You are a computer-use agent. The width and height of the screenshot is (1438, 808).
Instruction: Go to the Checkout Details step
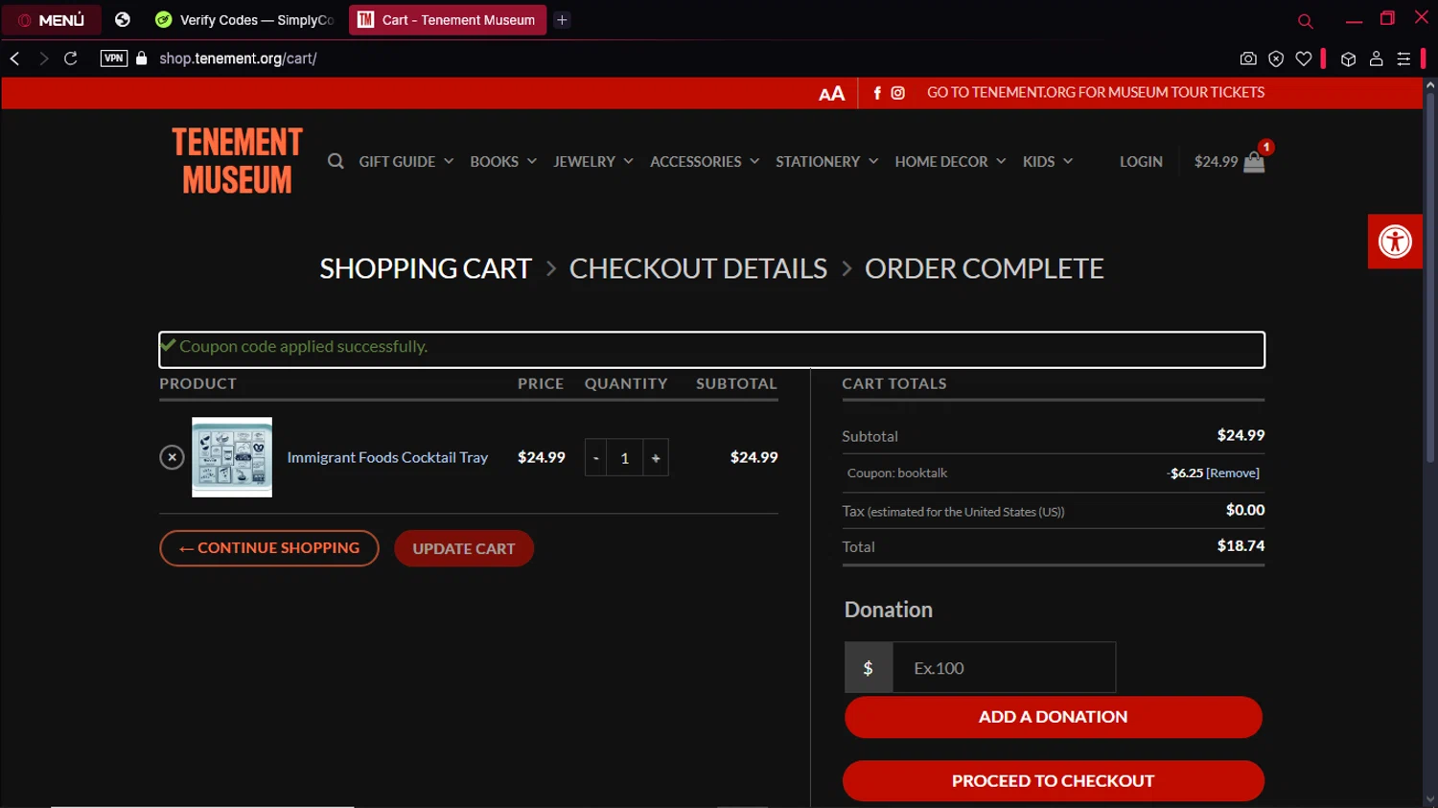pyautogui.click(x=698, y=268)
